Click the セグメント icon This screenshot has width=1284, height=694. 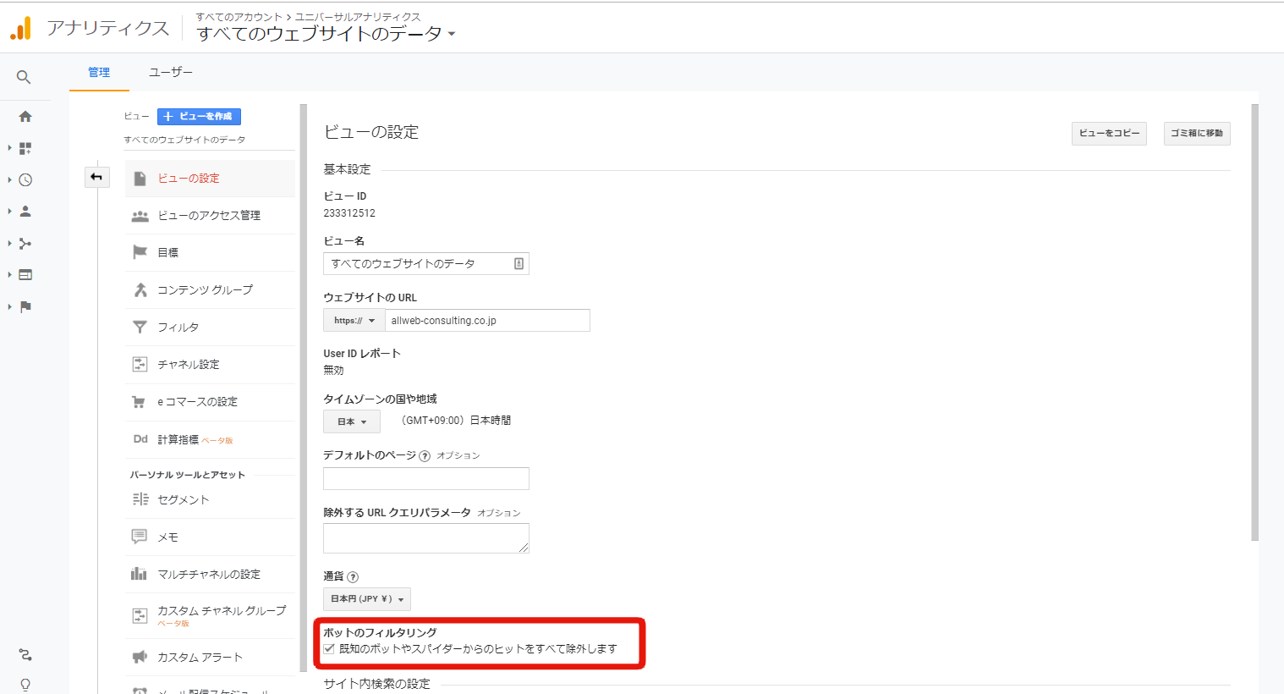pos(140,499)
